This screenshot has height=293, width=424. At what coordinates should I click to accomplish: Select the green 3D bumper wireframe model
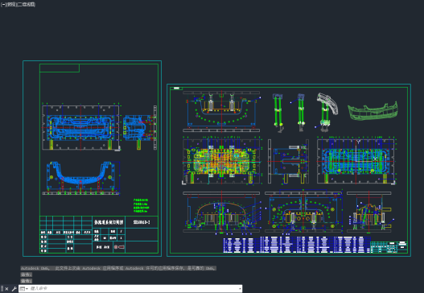click(373, 111)
